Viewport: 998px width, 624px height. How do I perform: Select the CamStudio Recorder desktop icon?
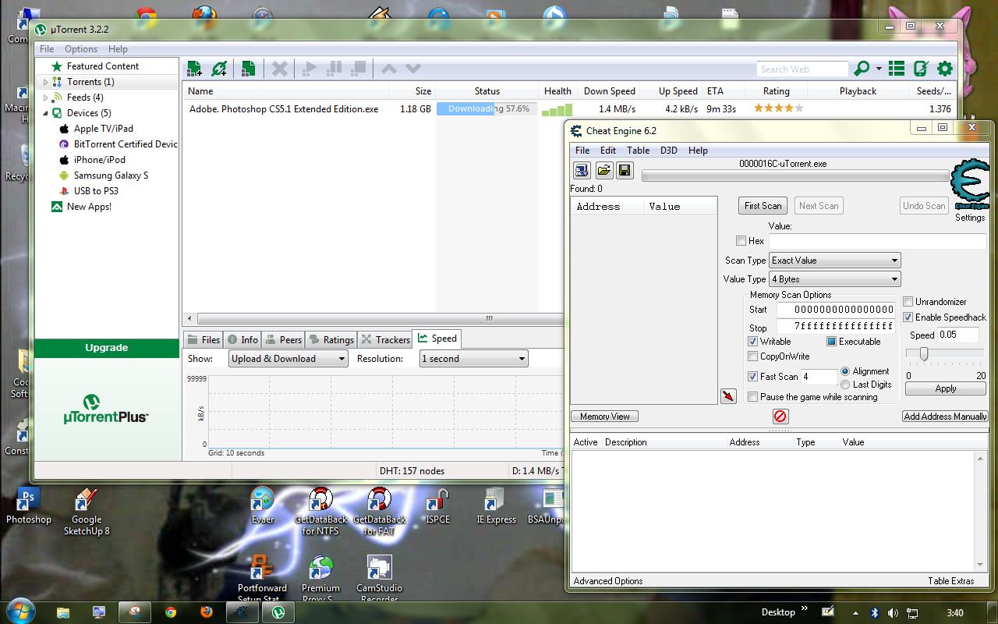tap(379, 579)
